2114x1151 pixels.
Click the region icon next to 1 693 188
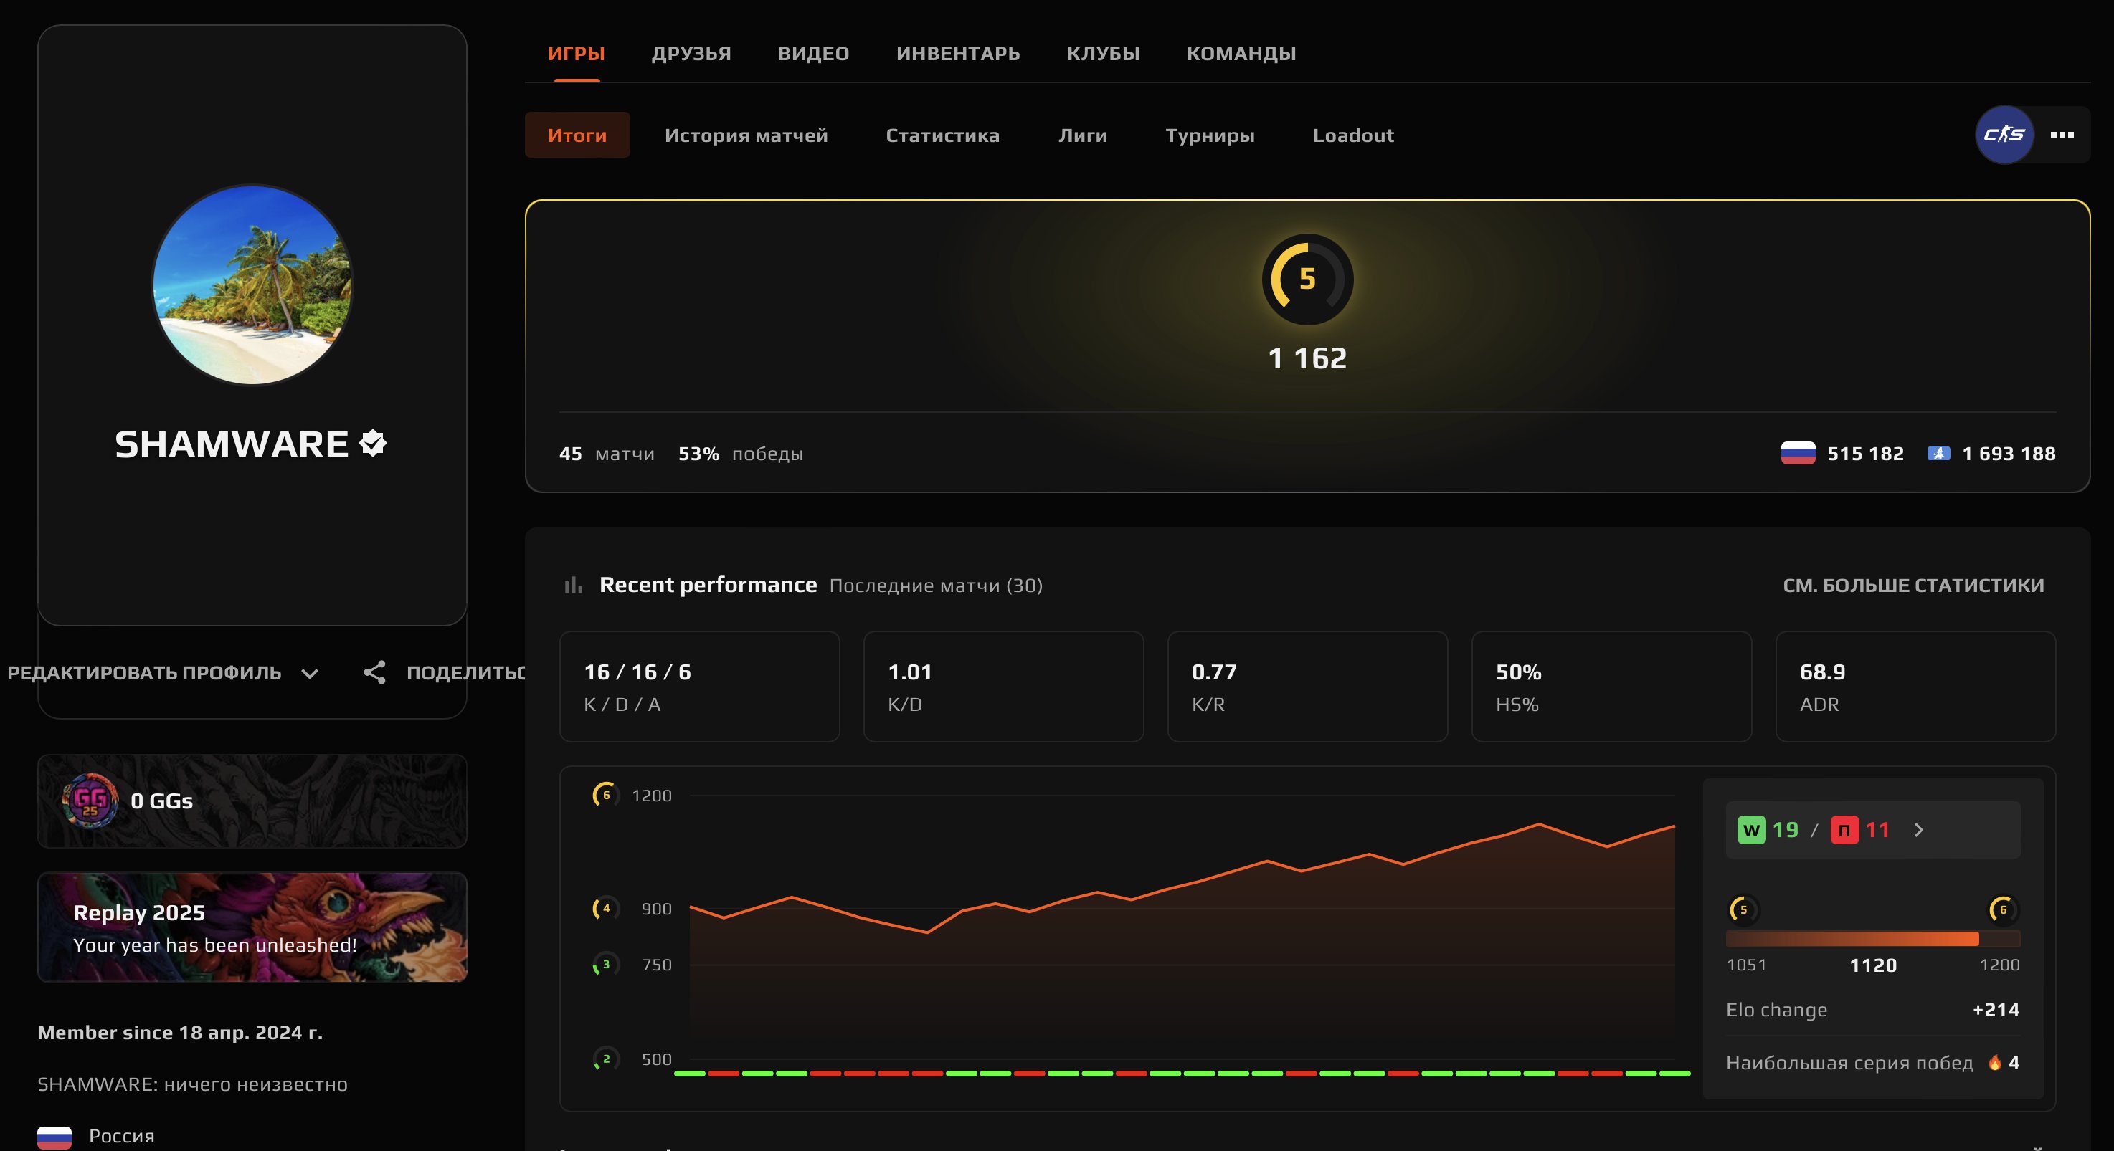coord(1938,454)
